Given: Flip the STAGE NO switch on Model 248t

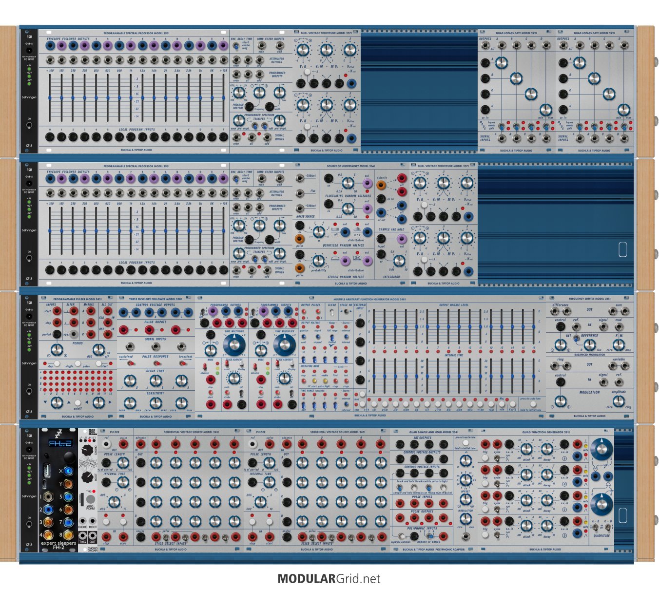Looking at the screenshot, I should point(346,311).
